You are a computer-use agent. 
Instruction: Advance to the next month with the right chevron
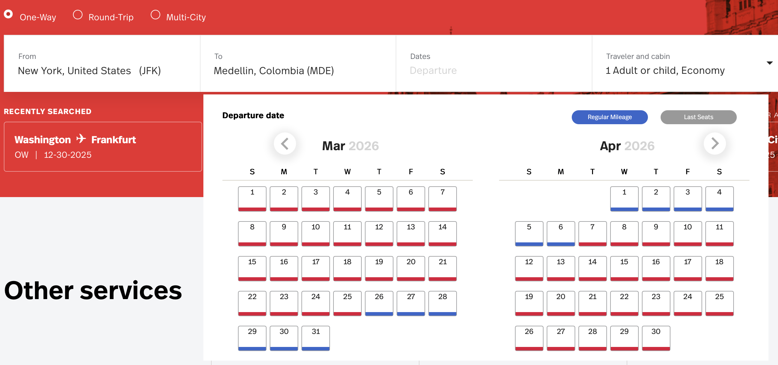pyautogui.click(x=715, y=144)
